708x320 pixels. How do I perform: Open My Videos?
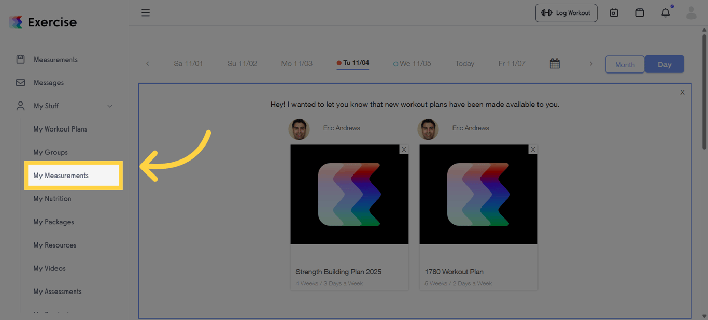click(49, 268)
